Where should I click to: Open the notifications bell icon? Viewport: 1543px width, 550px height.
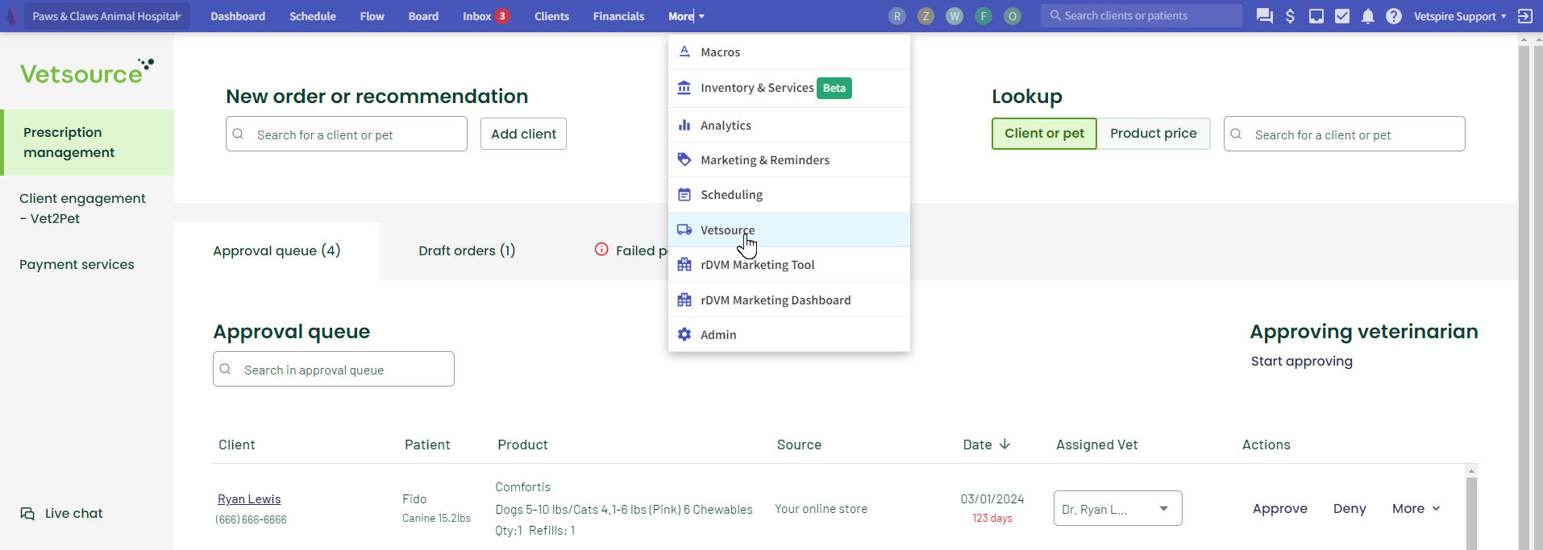click(x=1367, y=16)
